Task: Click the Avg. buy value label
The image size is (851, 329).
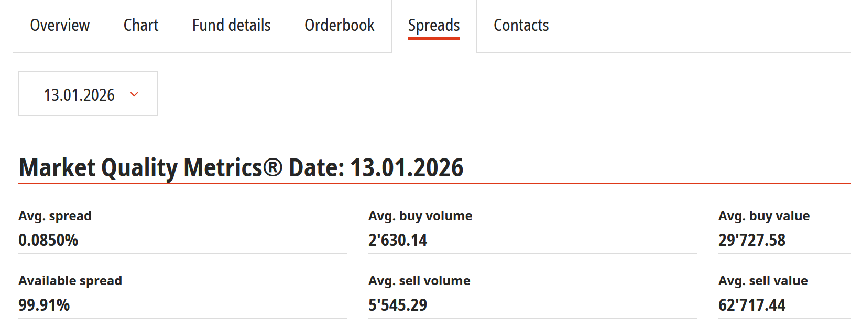Action: [x=764, y=216]
